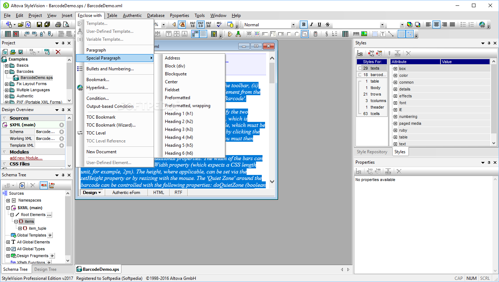Open the font size dropdown arrow
The width and height of the screenshot is (499, 282).
click(402, 25)
